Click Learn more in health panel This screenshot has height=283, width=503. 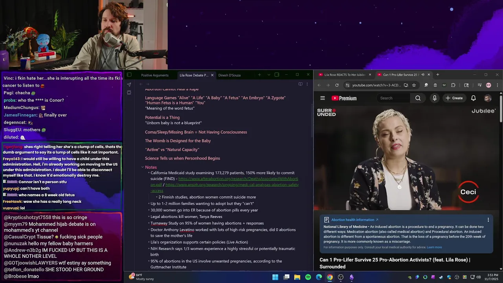pyautogui.click(x=434, y=247)
